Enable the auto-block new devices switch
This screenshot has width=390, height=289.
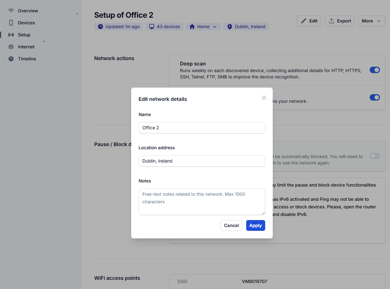375,156
